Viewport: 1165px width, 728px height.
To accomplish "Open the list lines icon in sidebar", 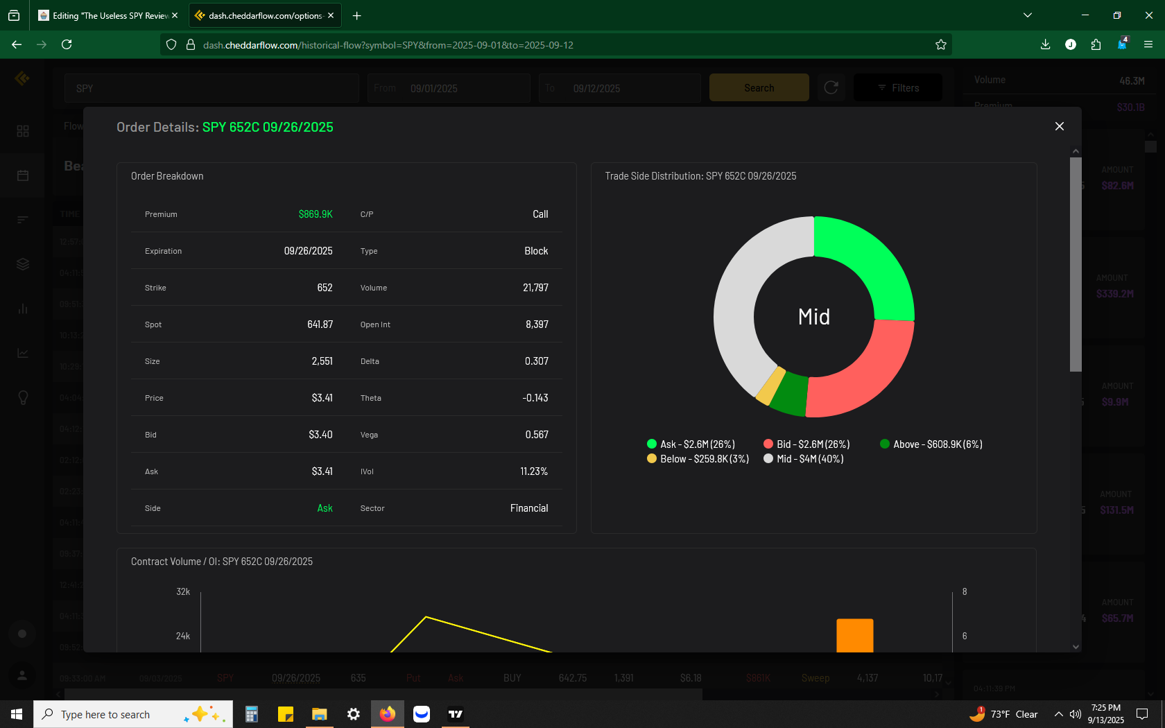I will tap(23, 220).
